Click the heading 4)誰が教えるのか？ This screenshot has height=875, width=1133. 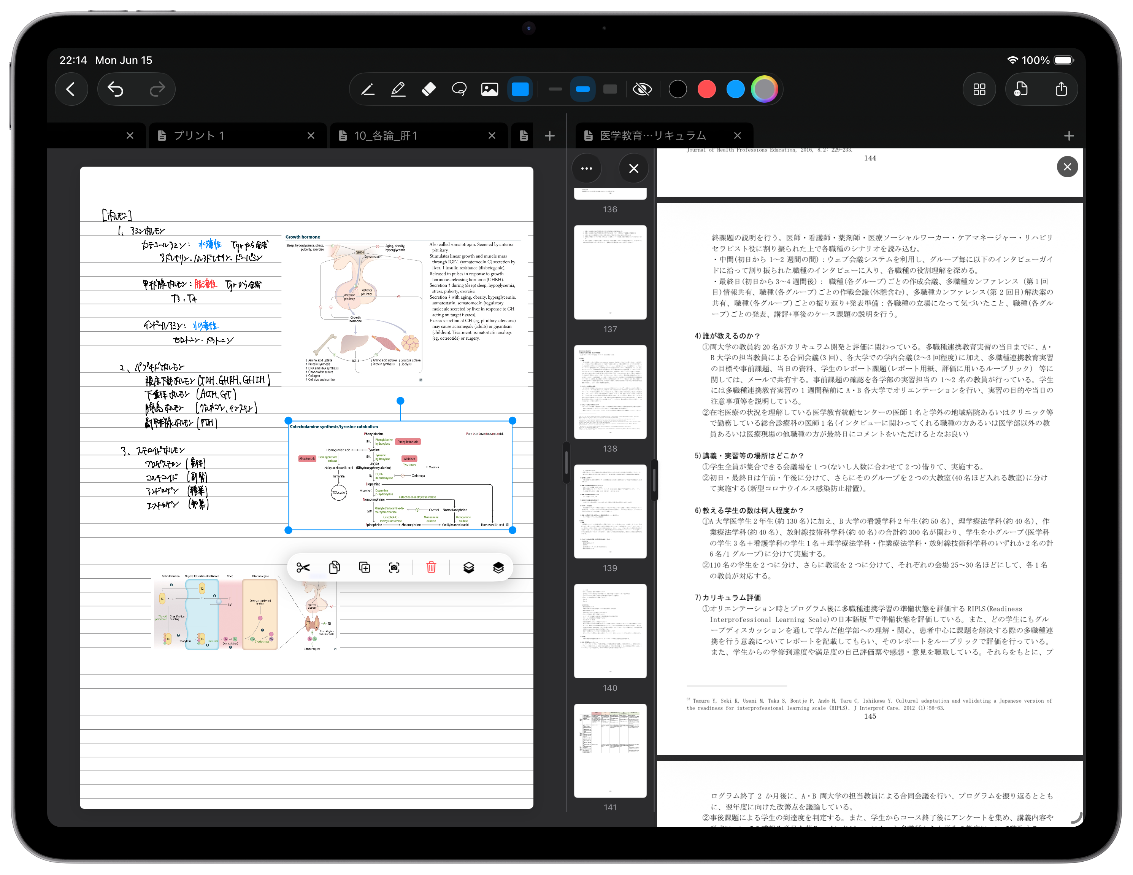pyautogui.click(x=727, y=336)
